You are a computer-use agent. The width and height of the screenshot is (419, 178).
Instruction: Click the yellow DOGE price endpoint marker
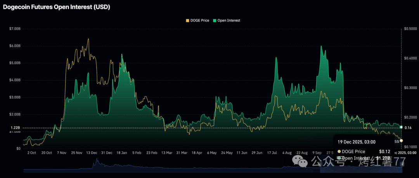401,141
